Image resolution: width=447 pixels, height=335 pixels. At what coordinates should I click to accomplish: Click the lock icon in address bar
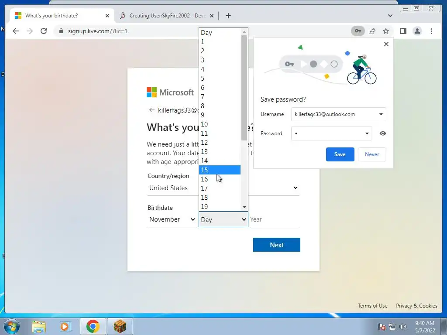(61, 31)
